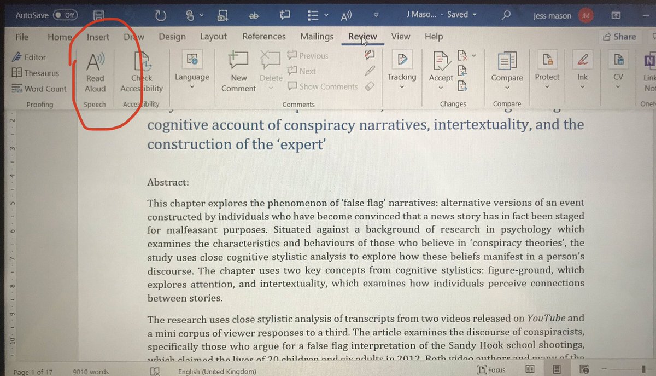
Task: Toggle Show Comments
Action: (x=323, y=86)
